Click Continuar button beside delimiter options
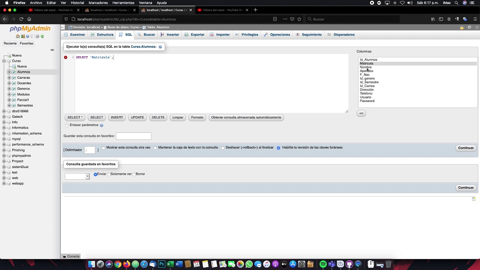480x270 pixels. [x=466, y=148]
